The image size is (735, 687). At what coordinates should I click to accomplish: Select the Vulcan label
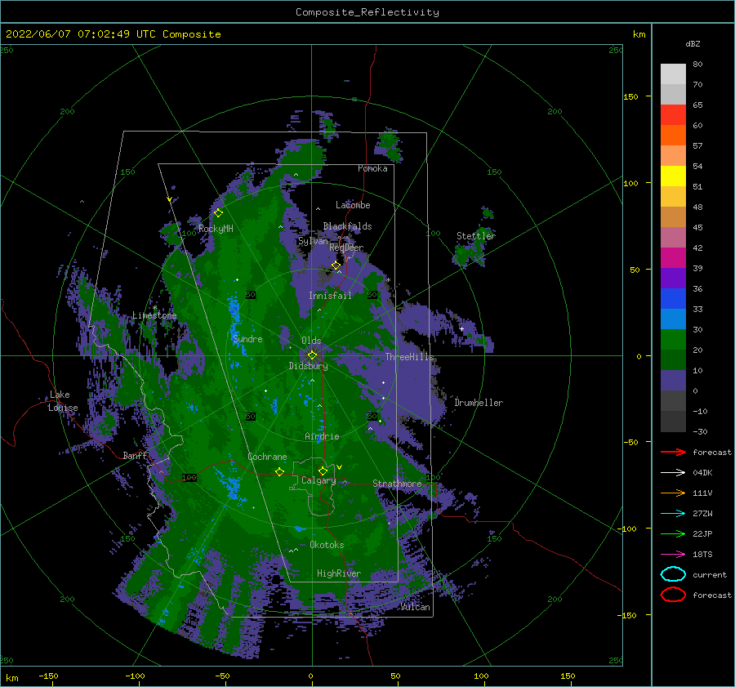[x=416, y=607]
